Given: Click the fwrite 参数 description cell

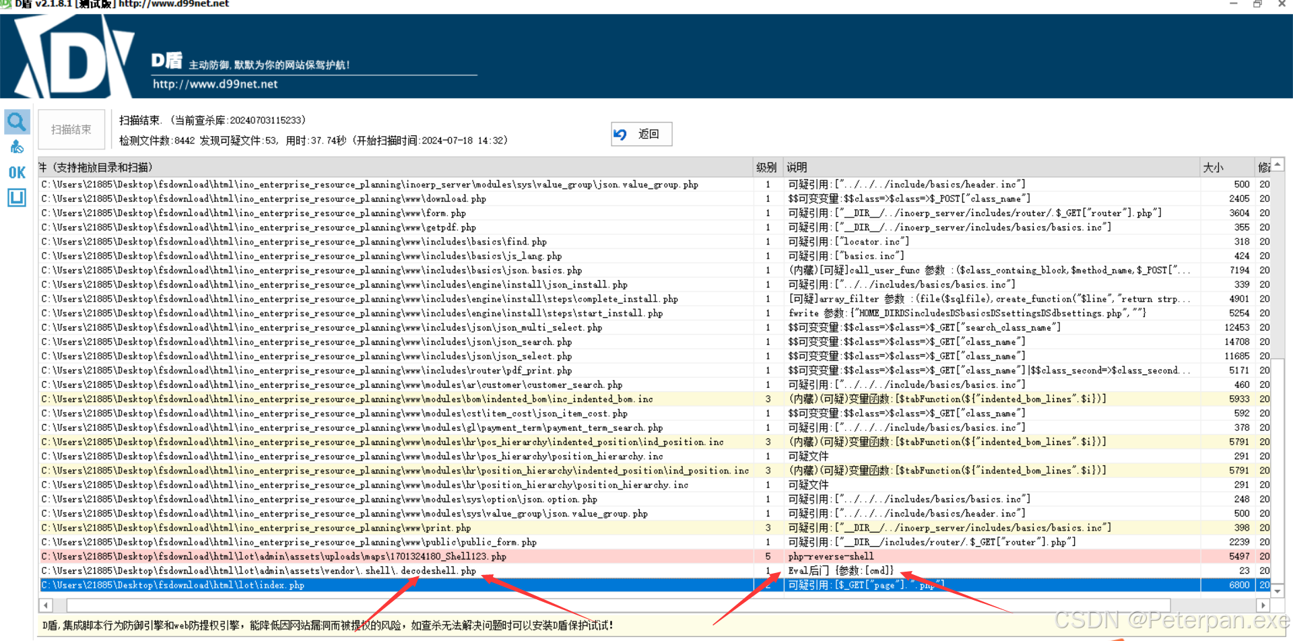Looking at the screenshot, I should pos(993,313).
